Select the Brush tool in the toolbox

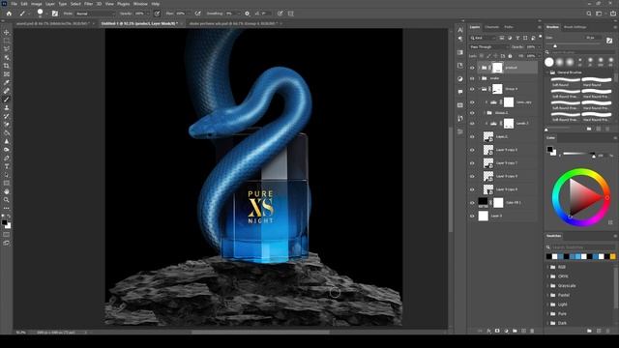click(7, 100)
